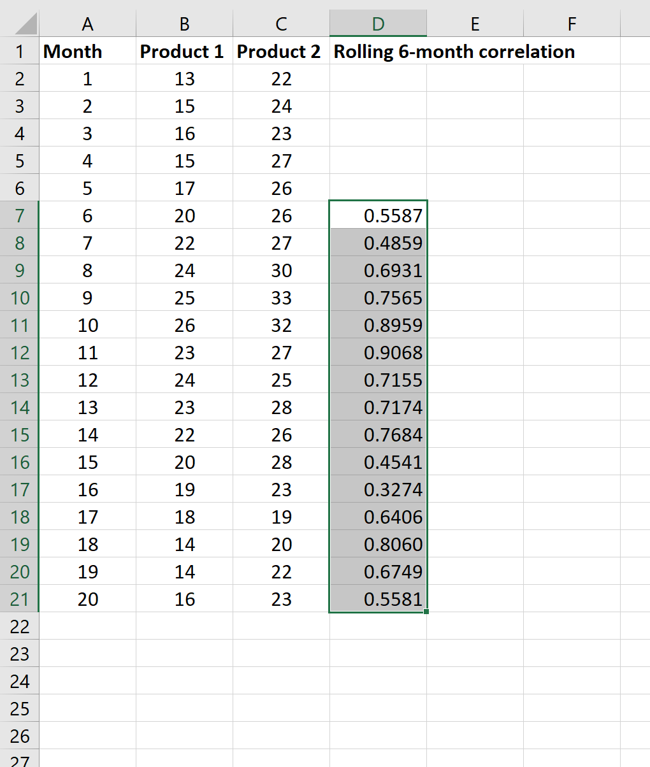Select the highlighted column header D
The width and height of the screenshot is (650, 767).
[378, 24]
